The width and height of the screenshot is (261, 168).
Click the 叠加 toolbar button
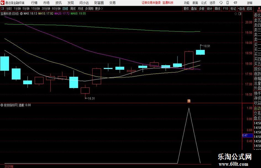(194, 9)
